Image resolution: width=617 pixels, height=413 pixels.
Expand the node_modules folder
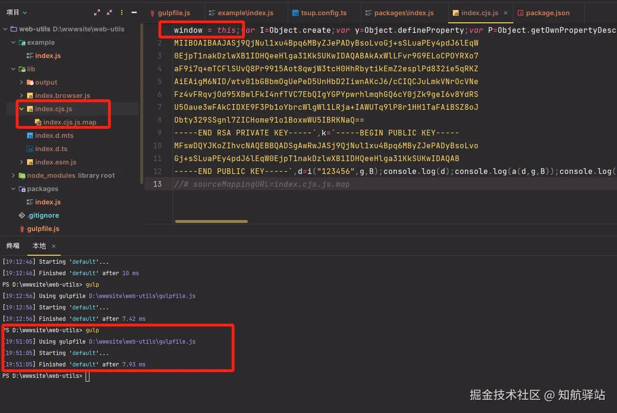[13, 175]
